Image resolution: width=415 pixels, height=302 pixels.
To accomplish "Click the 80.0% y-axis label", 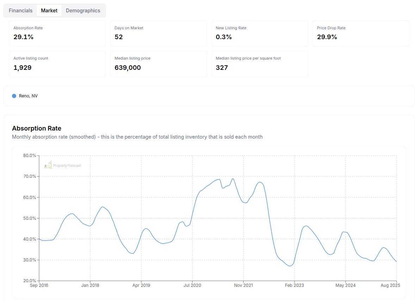I will 30,156.
